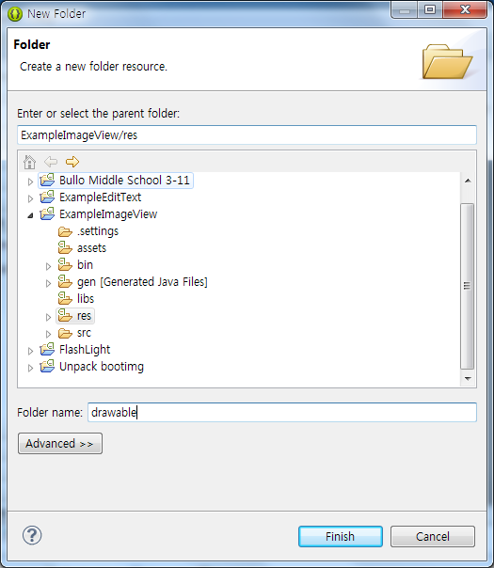Expand the ExampleEditText project node
The height and width of the screenshot is (568, 494).
point(30,198)
